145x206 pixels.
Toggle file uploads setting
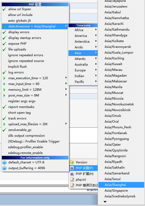(x=35, y=49)
